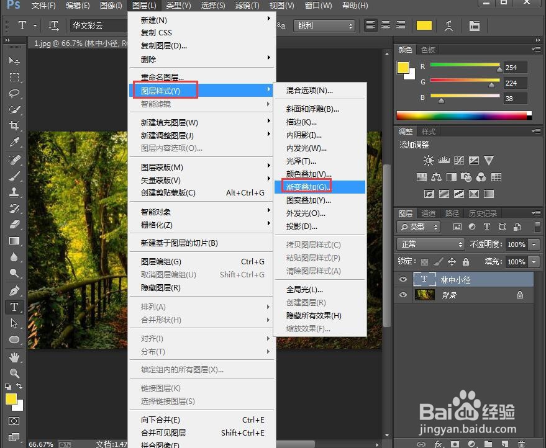Select the Zoom tool
This screenshot has width=546, height=448.
pos(14,373)
